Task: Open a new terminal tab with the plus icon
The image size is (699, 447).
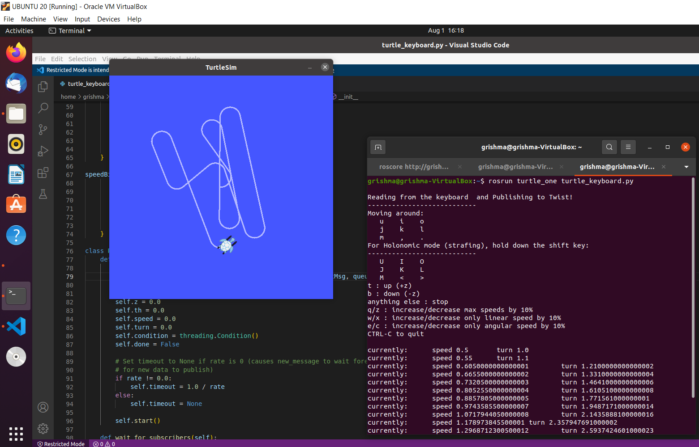Action: (x=377, y=147)
